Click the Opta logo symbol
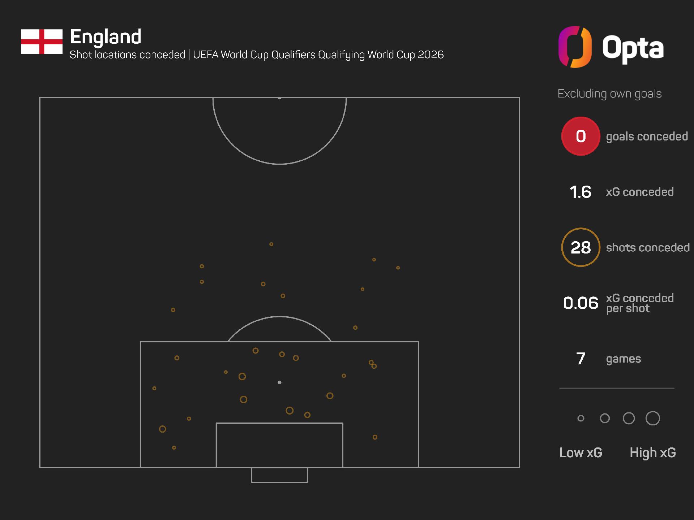Viewport: 694px width, 520px height. click(575, 47)
